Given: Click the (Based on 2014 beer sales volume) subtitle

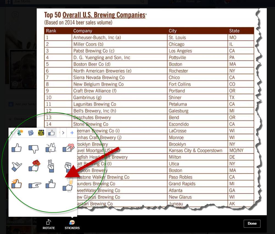Looking at the screenshot, I should point(78,22).
